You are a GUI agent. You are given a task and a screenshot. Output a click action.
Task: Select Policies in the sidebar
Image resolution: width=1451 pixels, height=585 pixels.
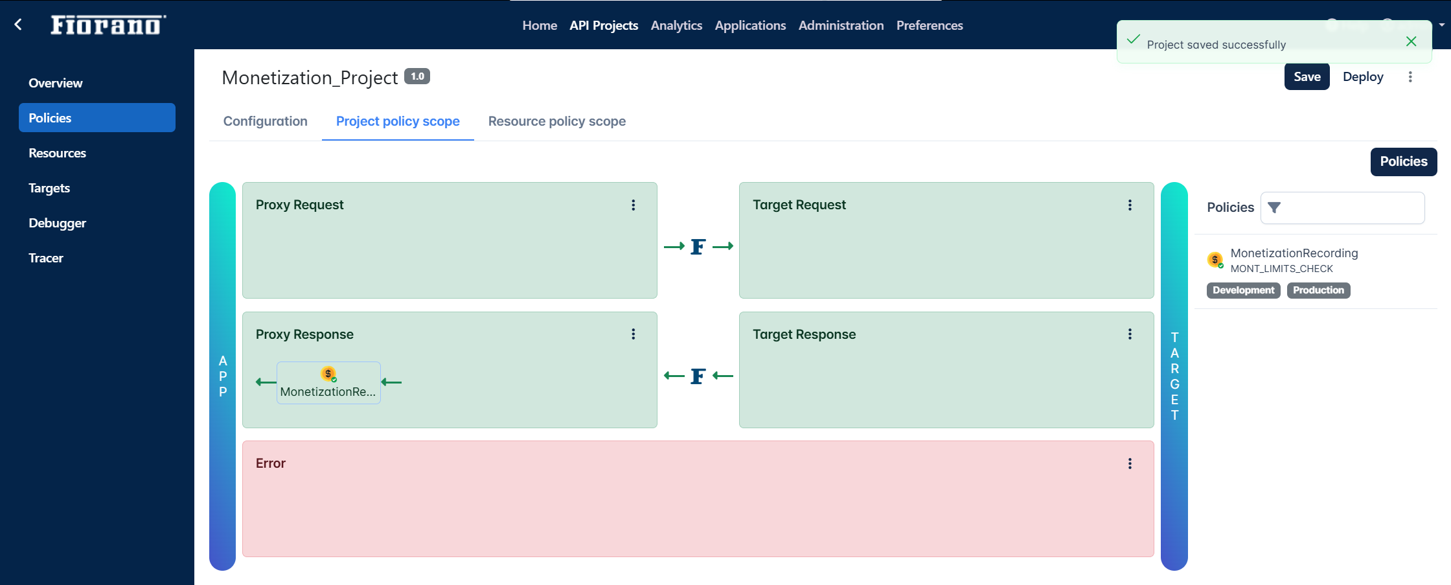97,118
